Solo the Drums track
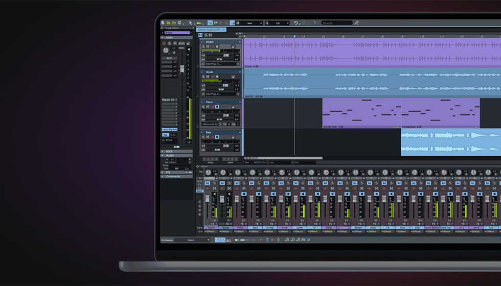This screenshot has width=501, height=286. tap(202, 47)
